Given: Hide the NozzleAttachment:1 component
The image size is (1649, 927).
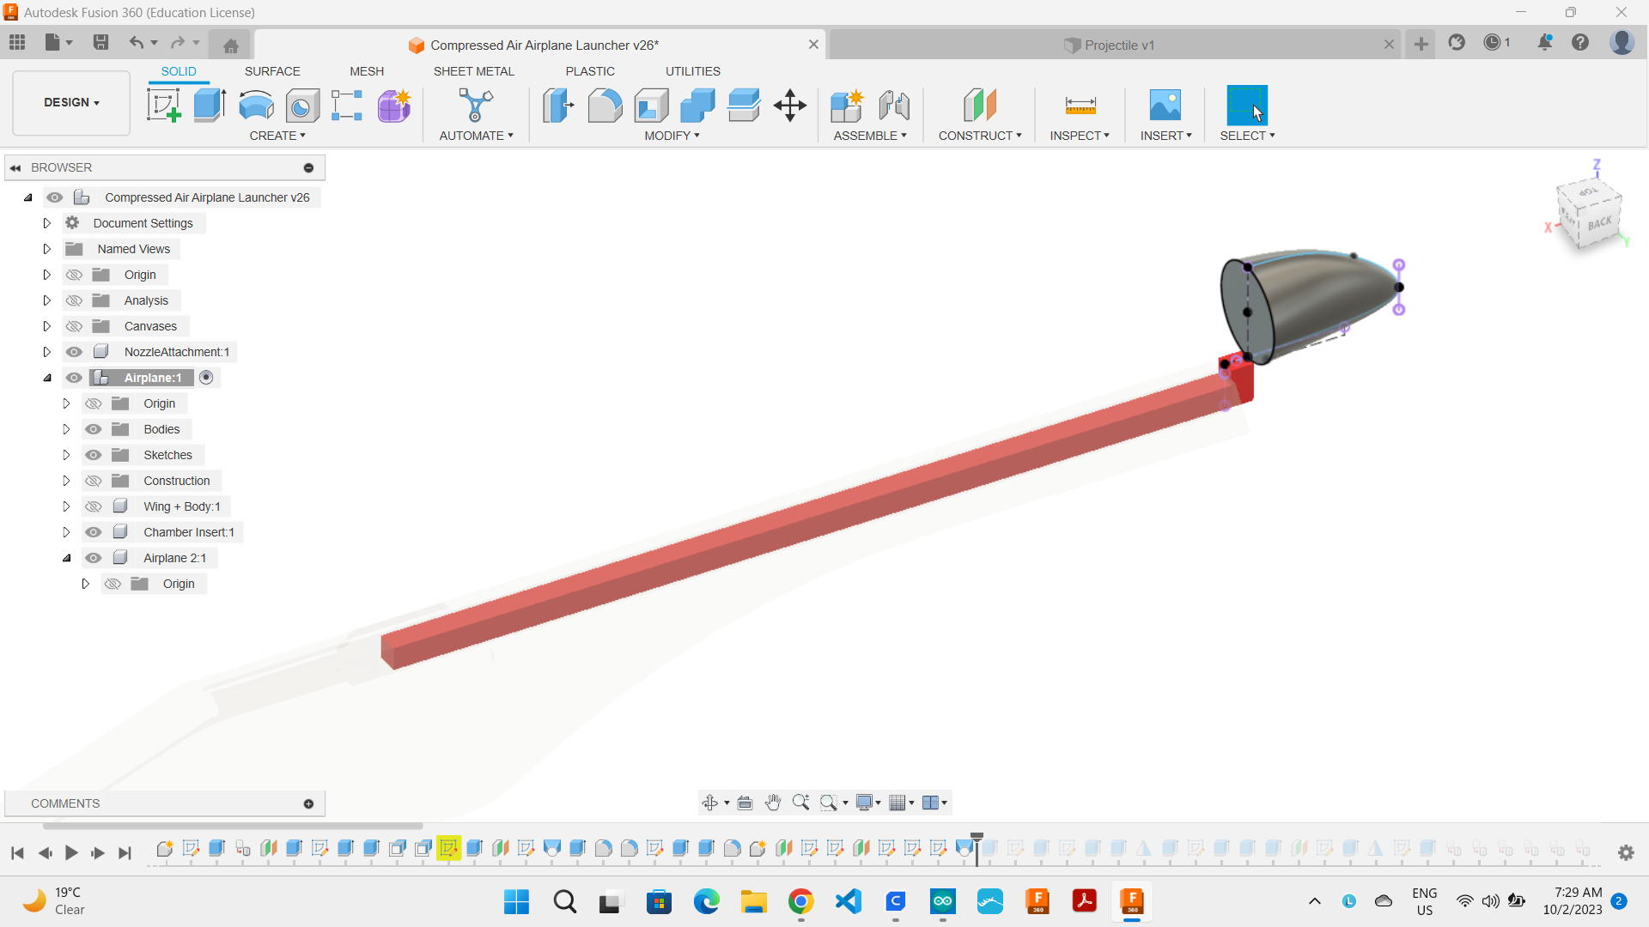Looking at the screenshot, I should coord(75,352).
